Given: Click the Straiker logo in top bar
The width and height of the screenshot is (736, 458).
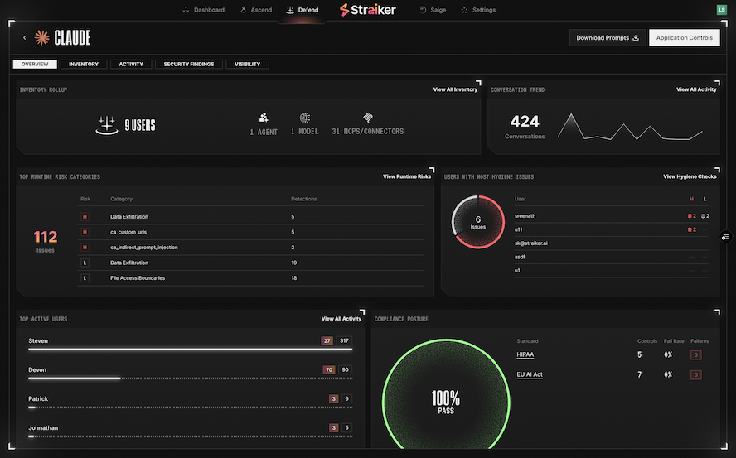Looking at the screenshot, I should pyautogui.click(x=367, y=10).
